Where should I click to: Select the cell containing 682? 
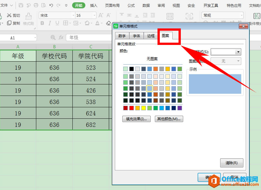coord(91,125)
